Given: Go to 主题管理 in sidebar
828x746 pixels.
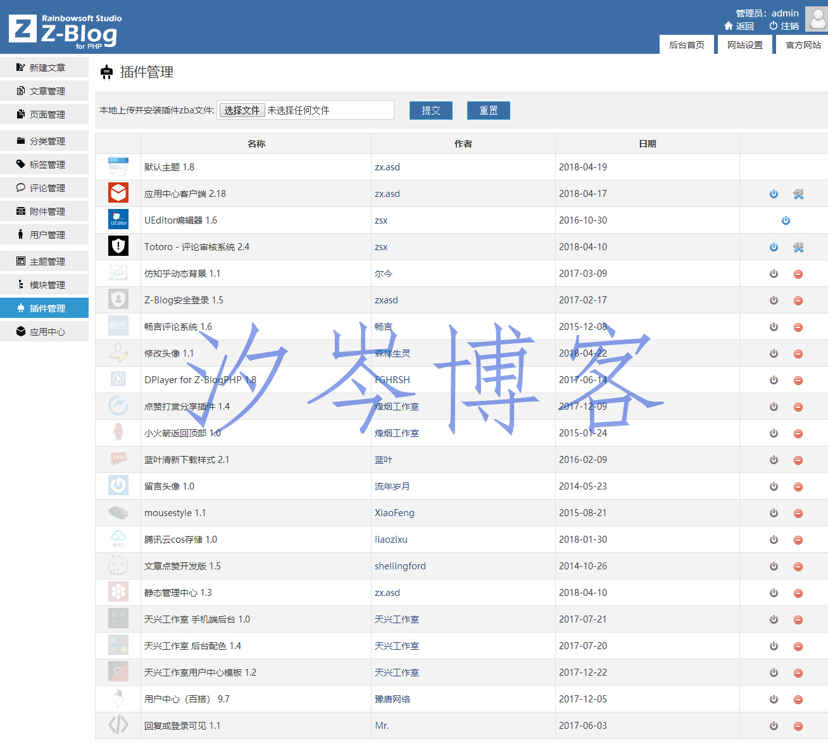Looking at the screenshot, I should (44, 262).
